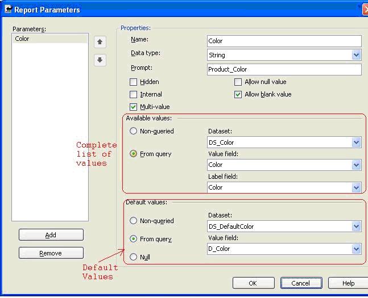Choose the Null default value option
Screen dimensions: 368x298
pyautogui.click(x=133, y=257)
